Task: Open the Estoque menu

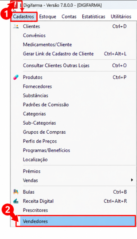Action: click(48, 17)
